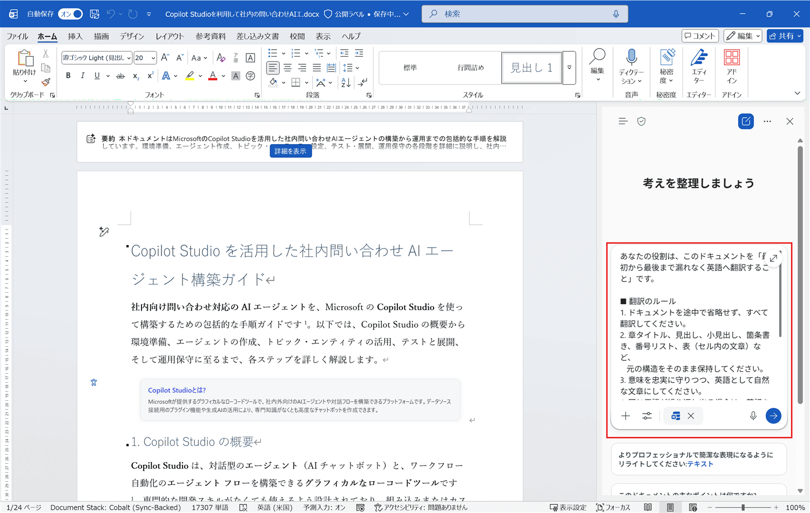Save the document with the title bar save icon
The height and width of the screenshot is (513, 810).
point(94,14)
